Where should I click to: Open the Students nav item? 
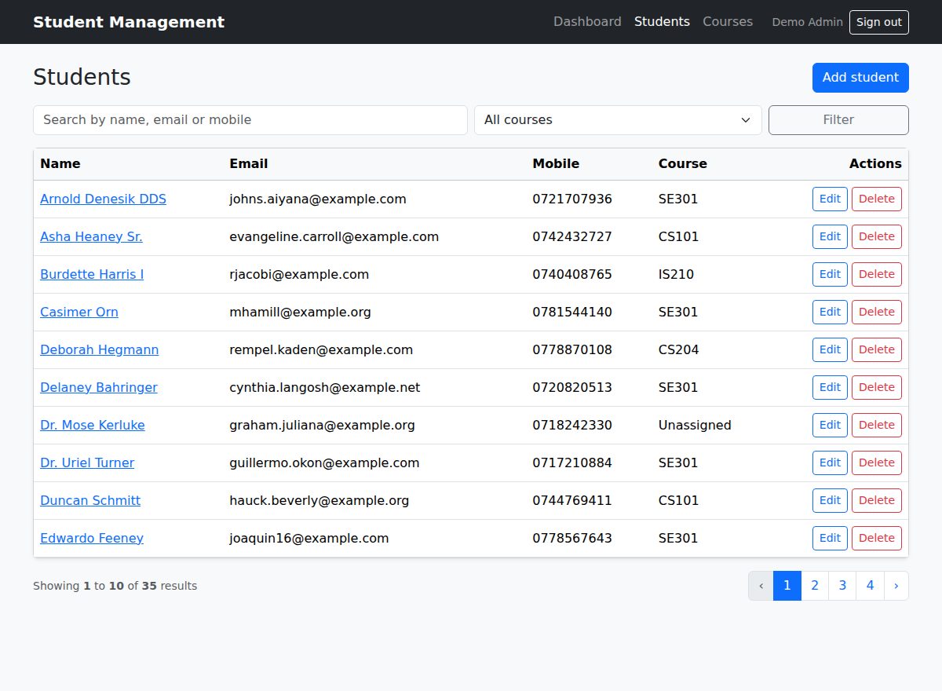click(x=662, y=22)
